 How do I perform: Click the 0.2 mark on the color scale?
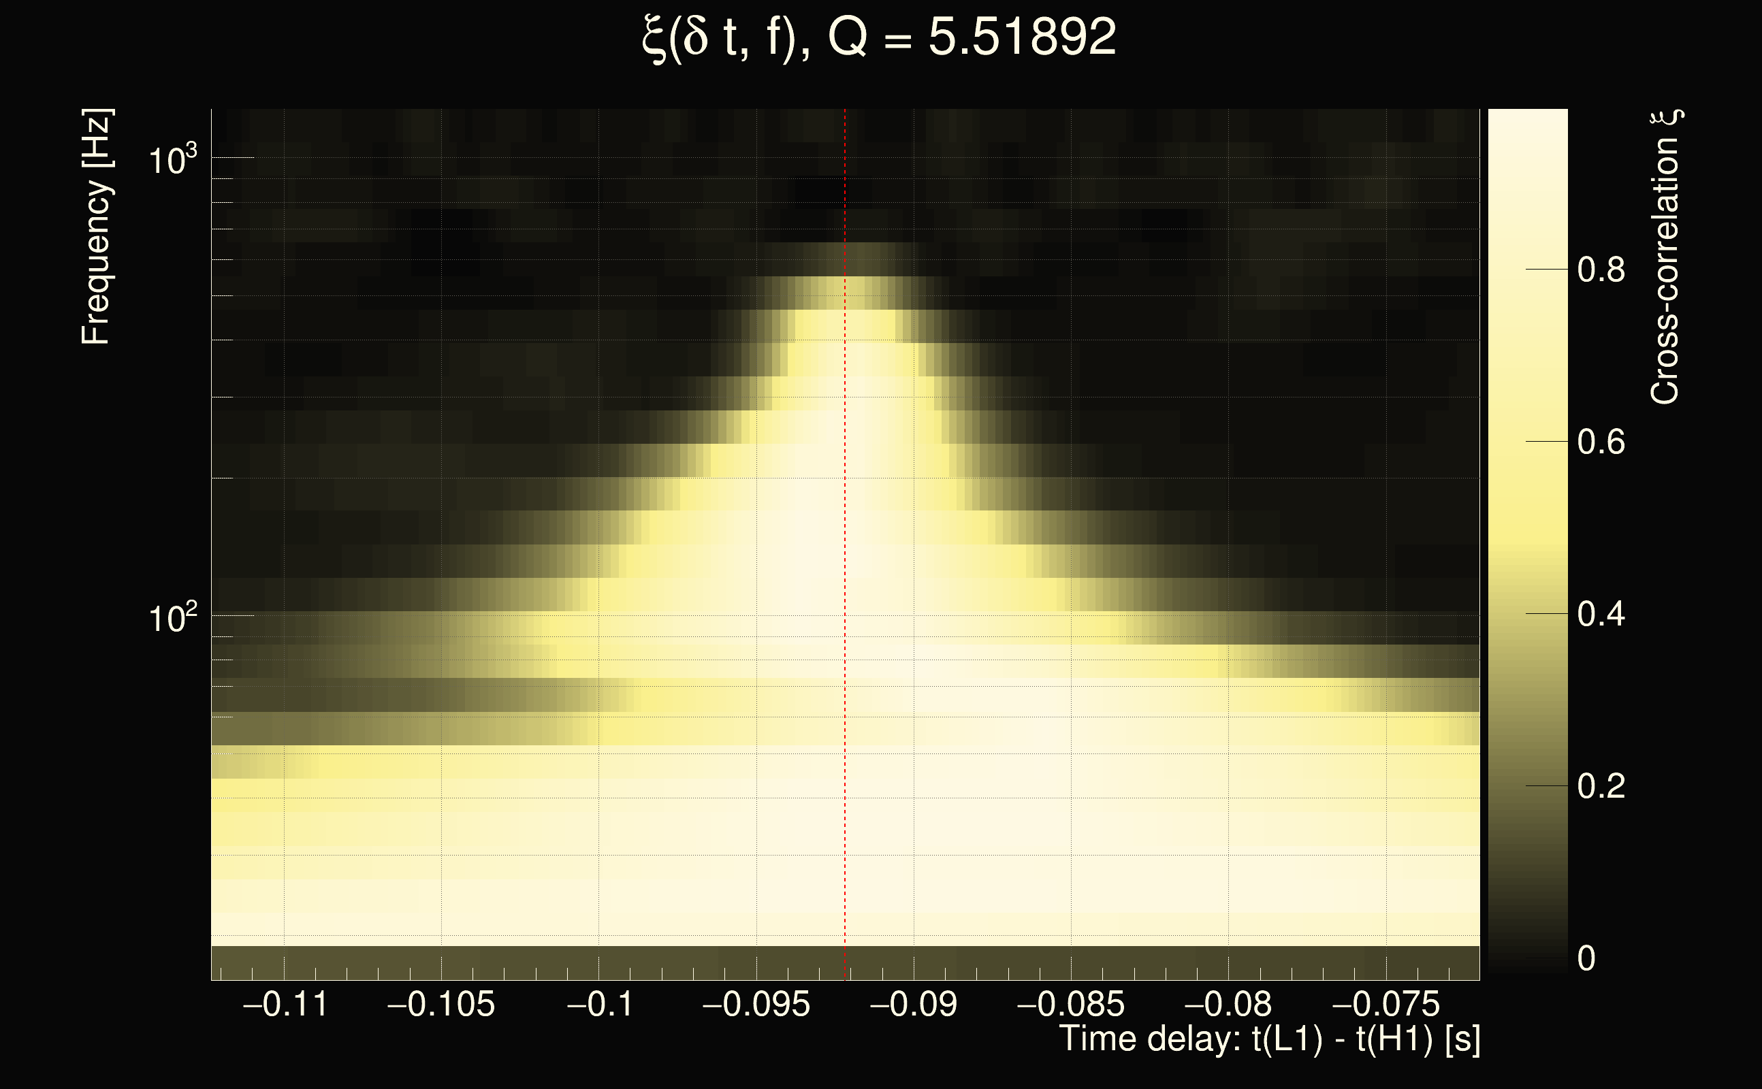1601,785
